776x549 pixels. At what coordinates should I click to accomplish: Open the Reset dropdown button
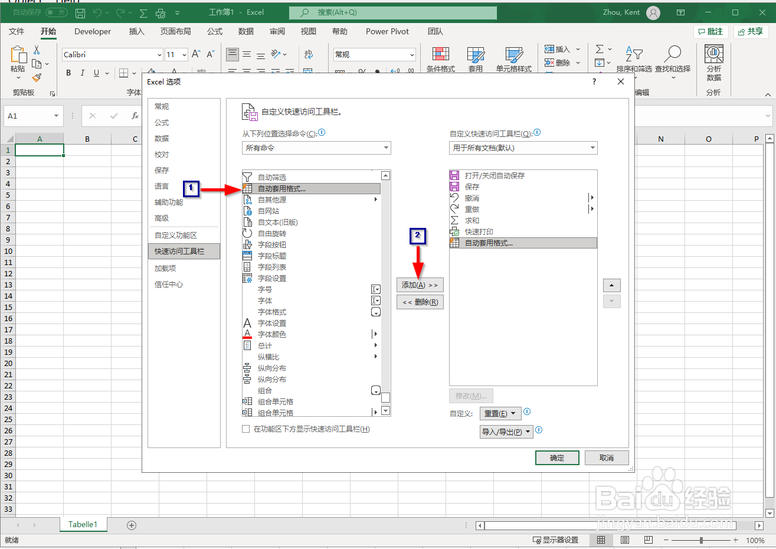[x=500, y=413]
